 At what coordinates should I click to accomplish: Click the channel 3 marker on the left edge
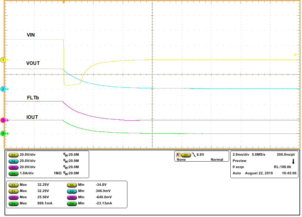pyautogui.click(x=3, y=120)
